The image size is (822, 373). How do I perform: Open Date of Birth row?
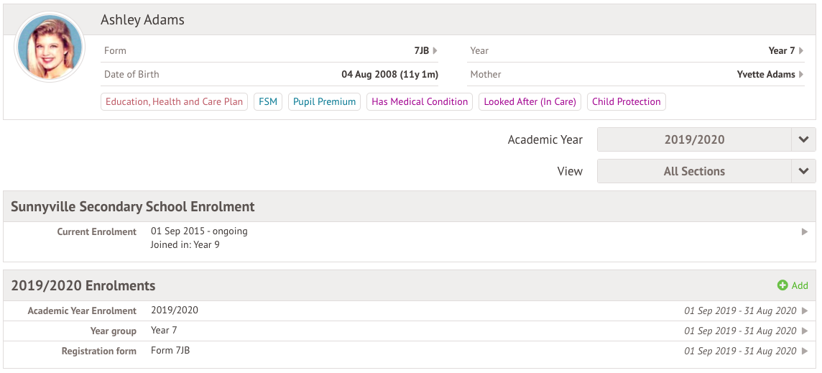271,75
